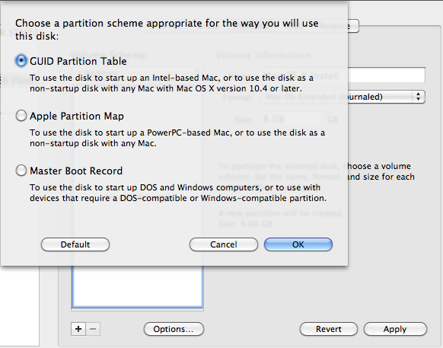Click the Revert button
Viewport: 443px width, 348px height.
(329, 329)
